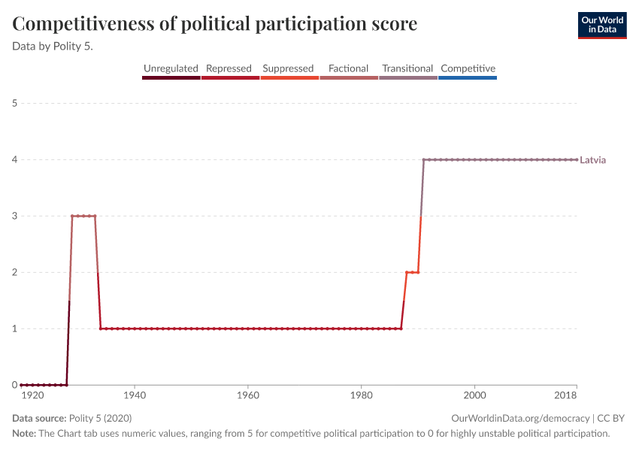Click the chart title heading
This screenshot has height=451, width=639.
pyautogui.click(x=215, y=24)
